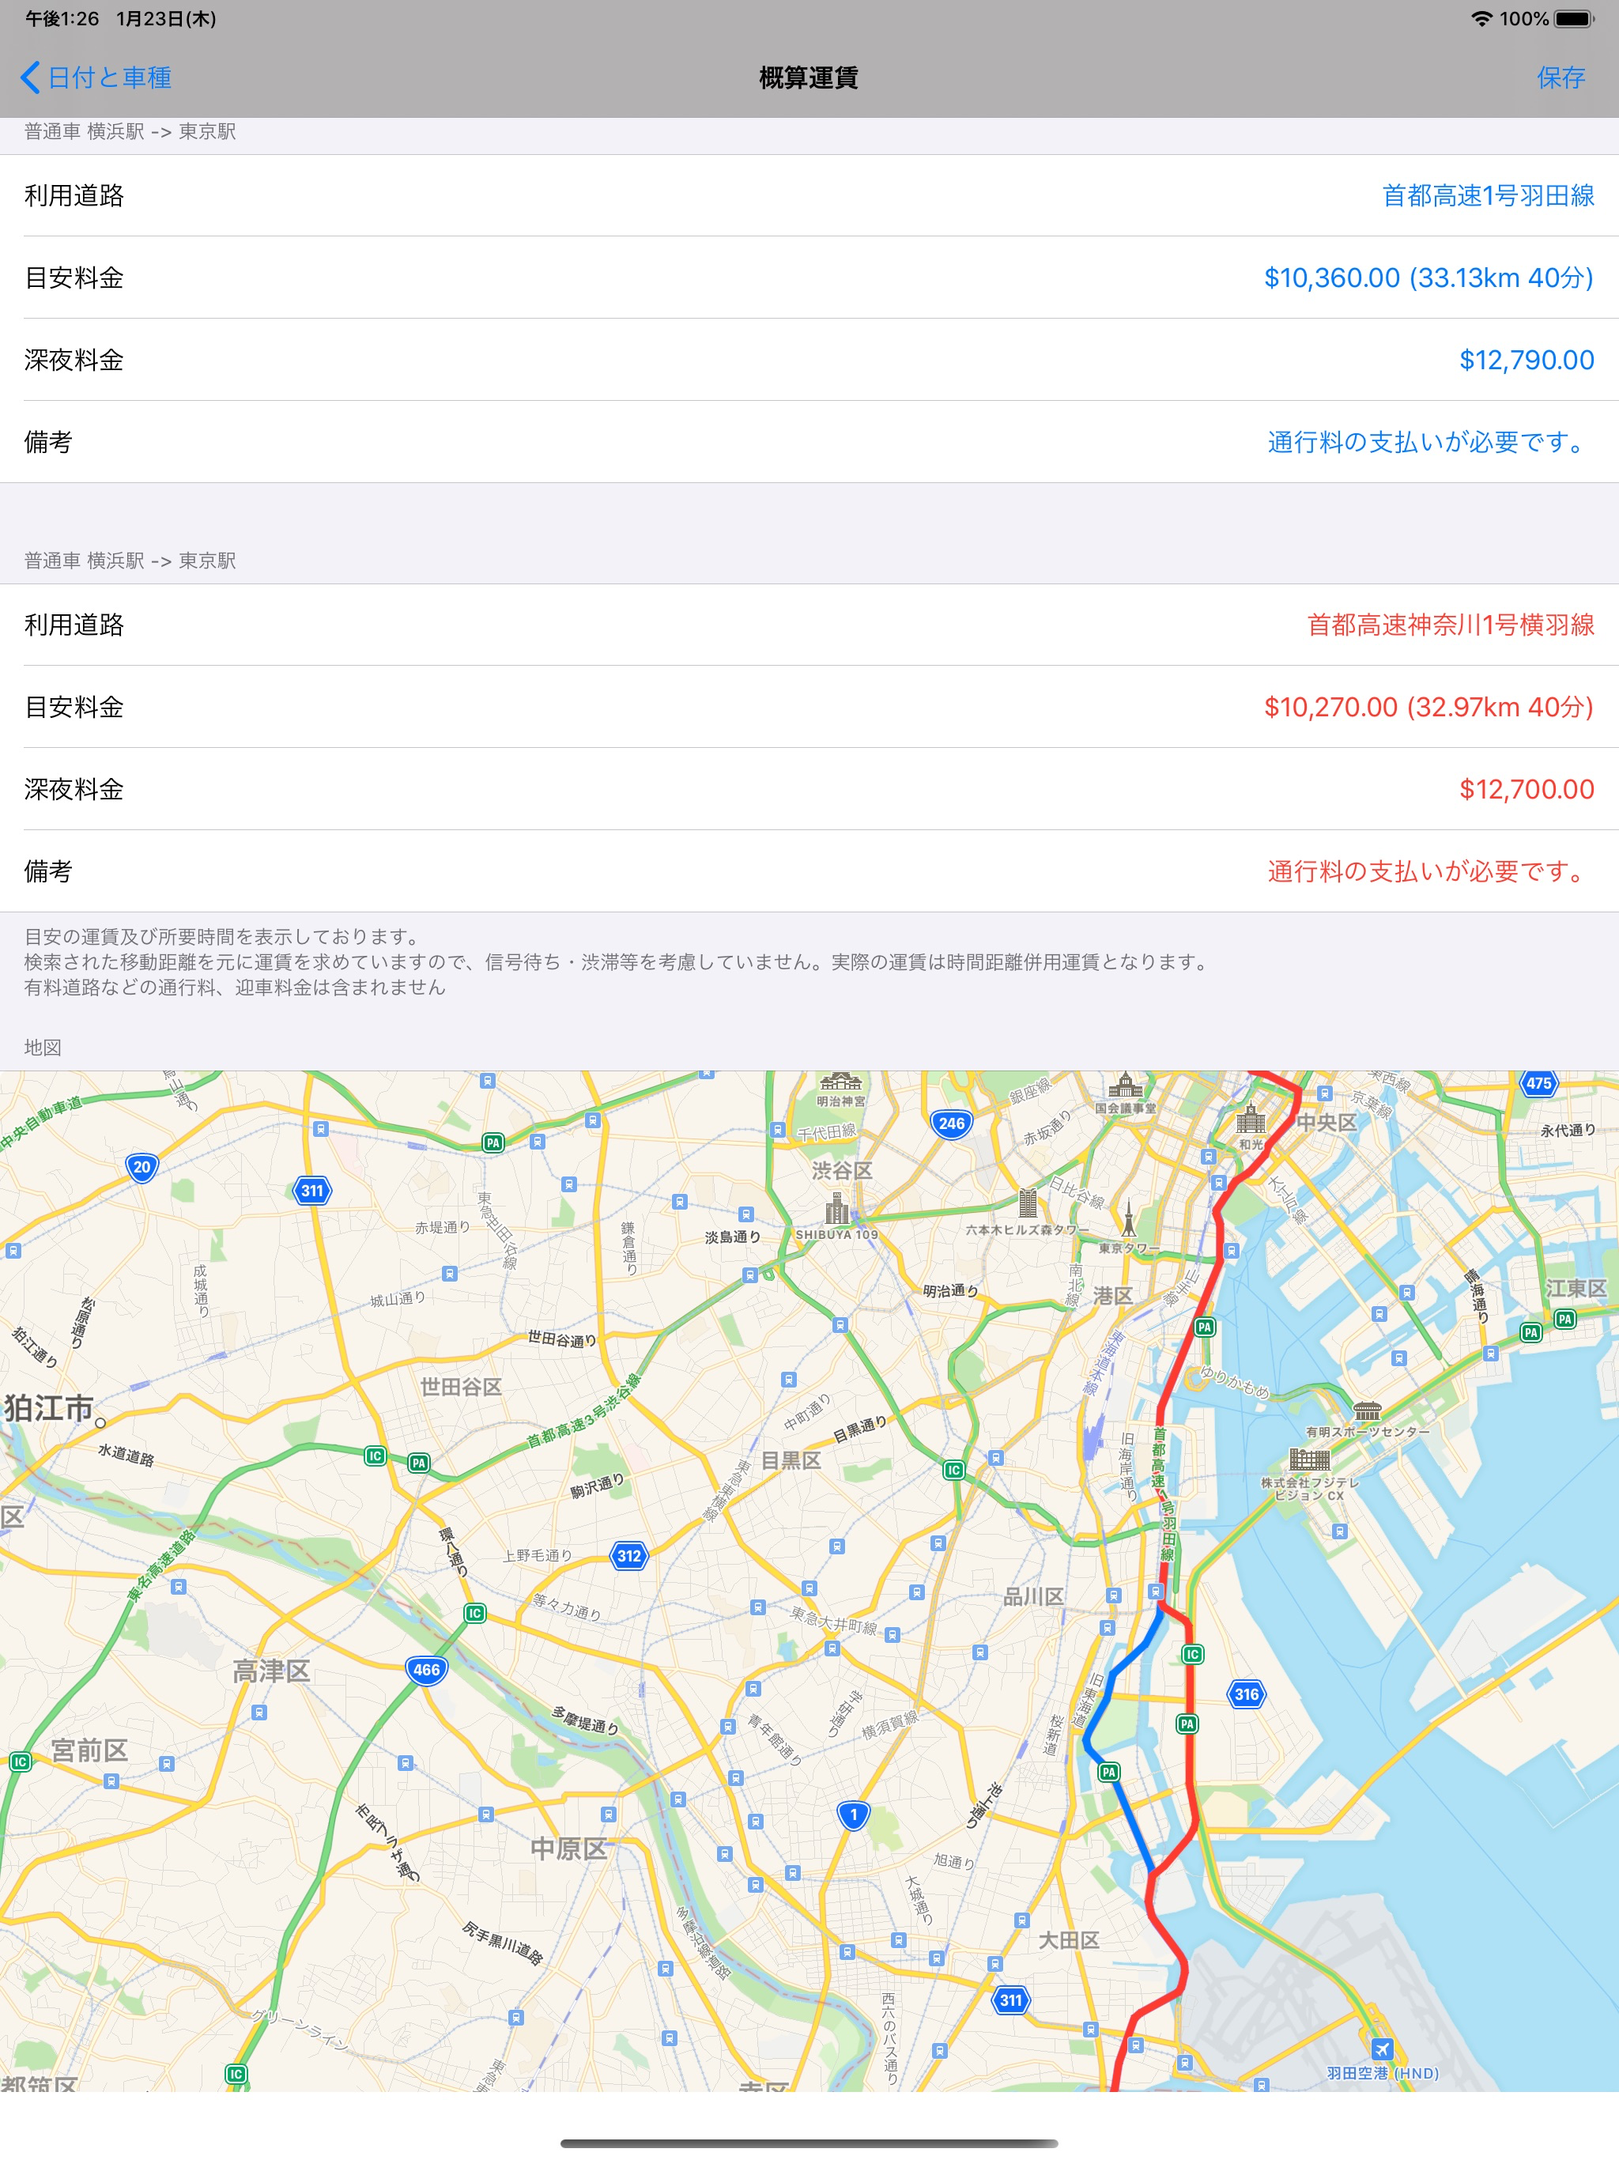1619x2160 pixels.
Task: Select the $12,790.00 late-night fare
Action: tap(1527, 360)
